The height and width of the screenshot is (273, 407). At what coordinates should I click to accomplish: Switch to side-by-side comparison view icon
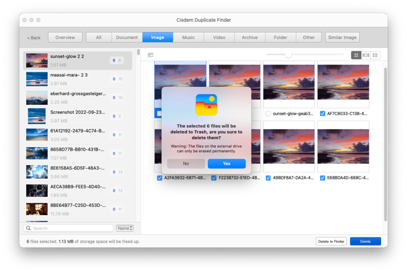366,55
